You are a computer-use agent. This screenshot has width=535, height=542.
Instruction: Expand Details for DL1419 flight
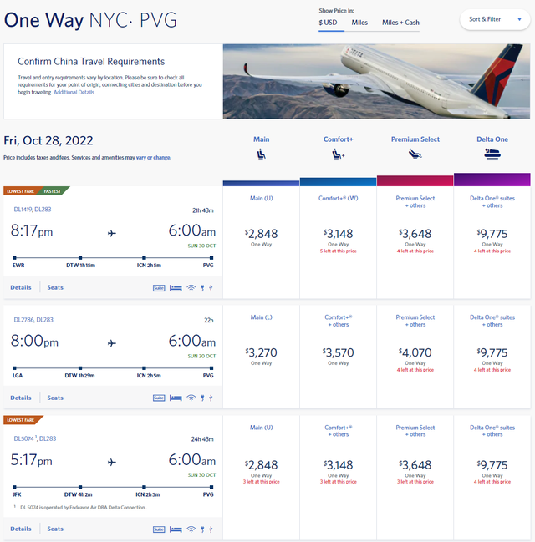[x=21, y=287]
